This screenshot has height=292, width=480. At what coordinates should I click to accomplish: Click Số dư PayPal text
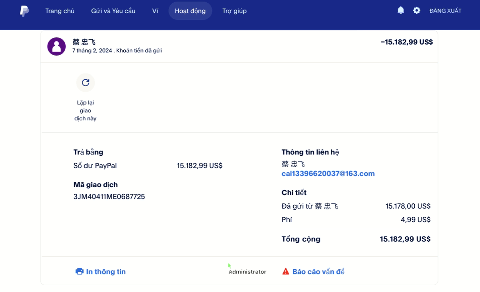coord(95,166)
